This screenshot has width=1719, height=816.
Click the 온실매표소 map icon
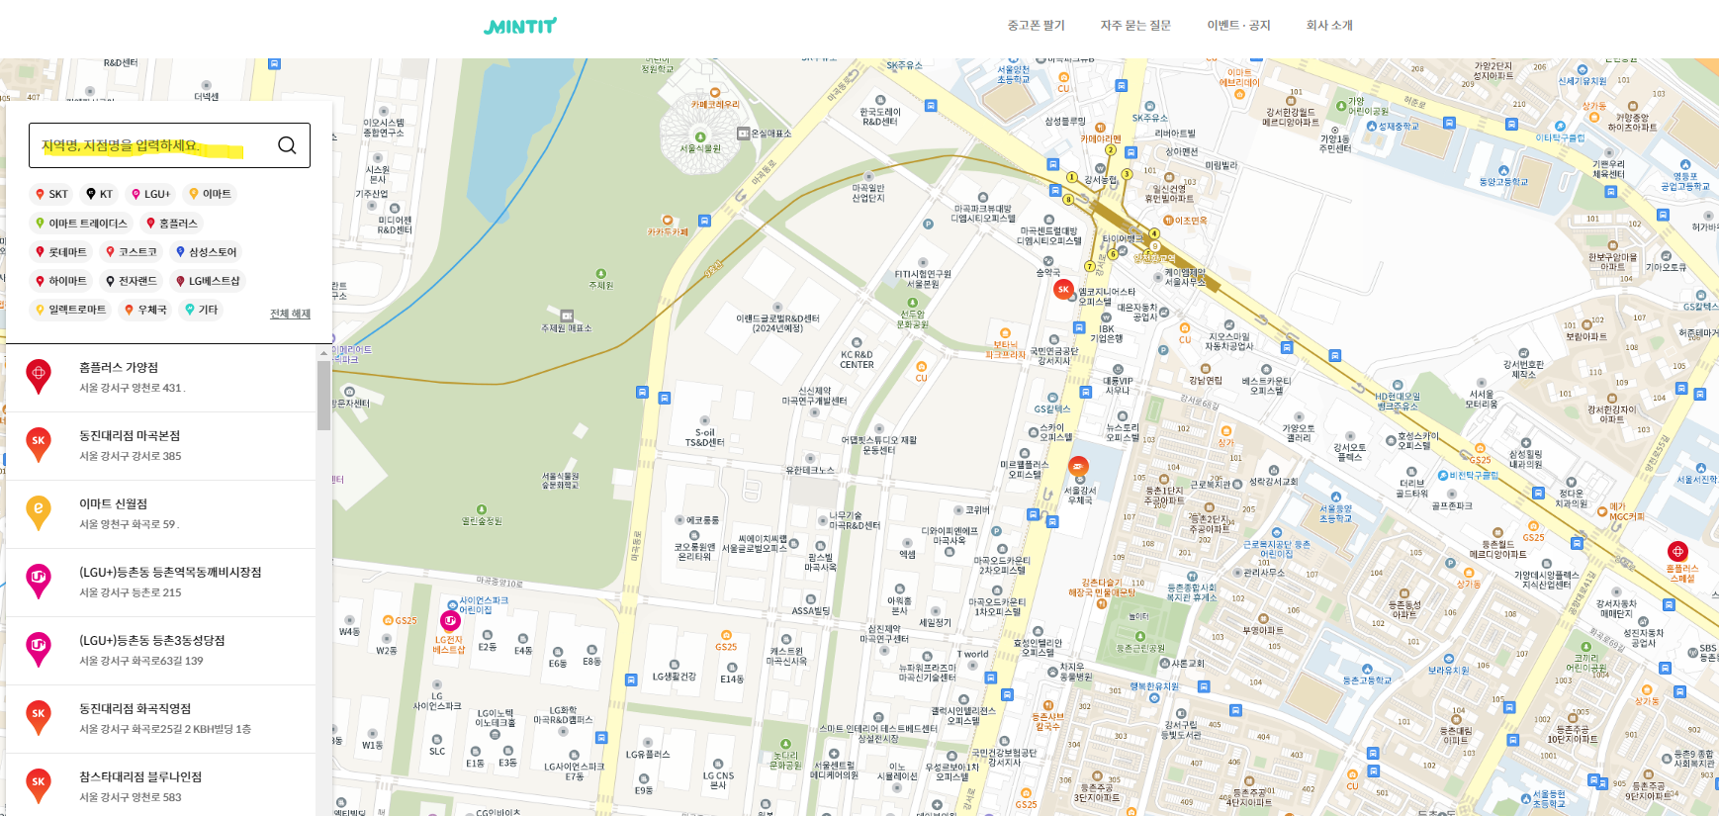coord(744,134)
